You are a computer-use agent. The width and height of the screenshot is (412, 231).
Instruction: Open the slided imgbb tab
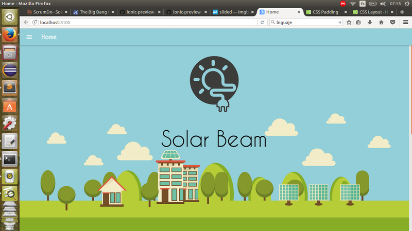(231, 11)
